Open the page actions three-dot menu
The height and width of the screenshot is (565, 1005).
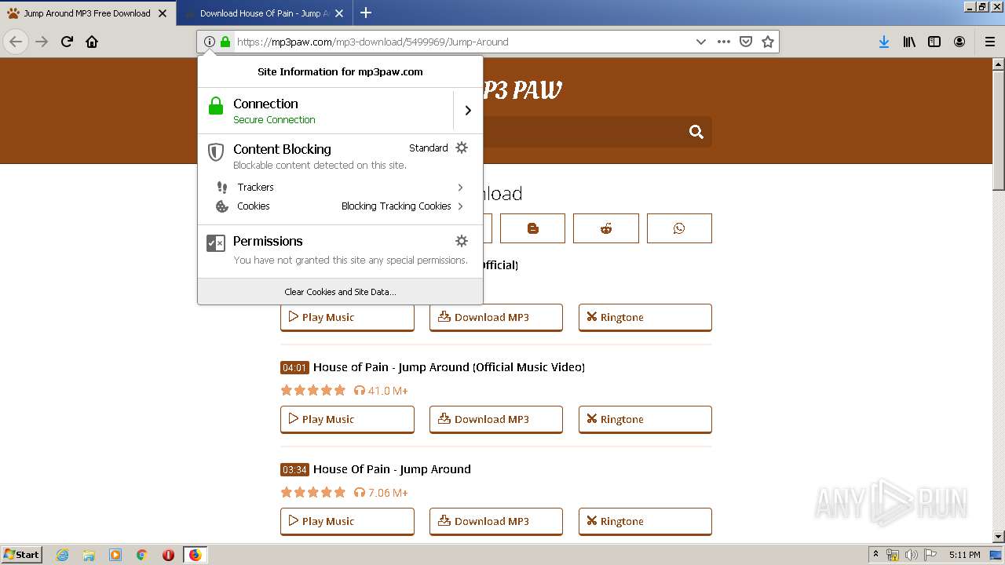coord(724,42)
